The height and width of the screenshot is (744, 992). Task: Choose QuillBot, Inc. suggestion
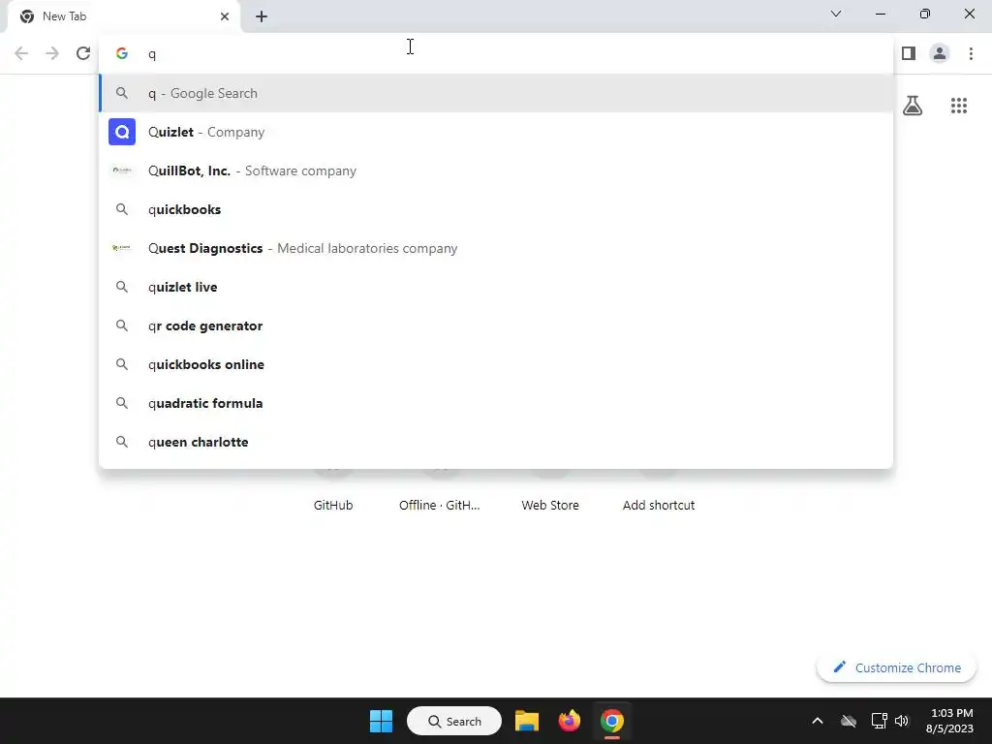pos(496,170)
